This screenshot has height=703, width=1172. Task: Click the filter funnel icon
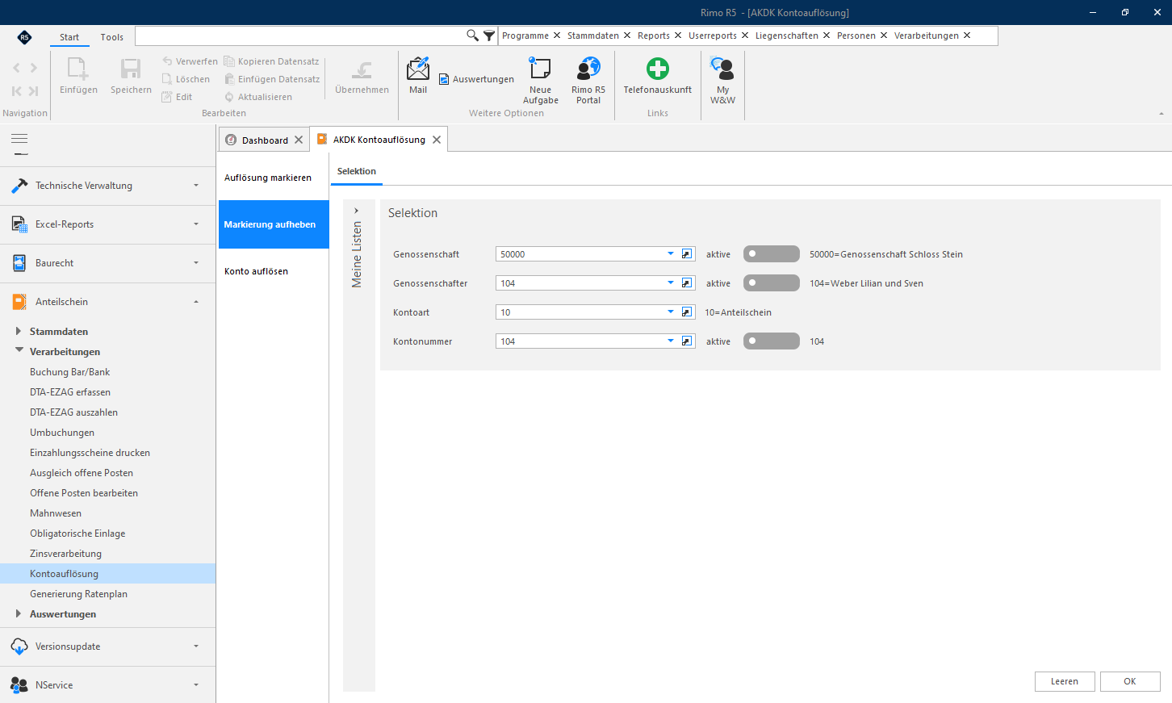(x=489, y=36)
